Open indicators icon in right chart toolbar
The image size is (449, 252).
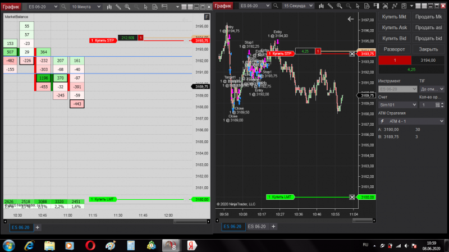coord(386,6)
